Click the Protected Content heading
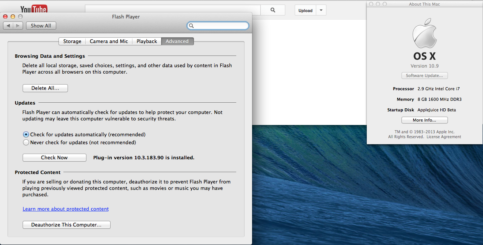The image size is (483, 245). click(38, 172)
